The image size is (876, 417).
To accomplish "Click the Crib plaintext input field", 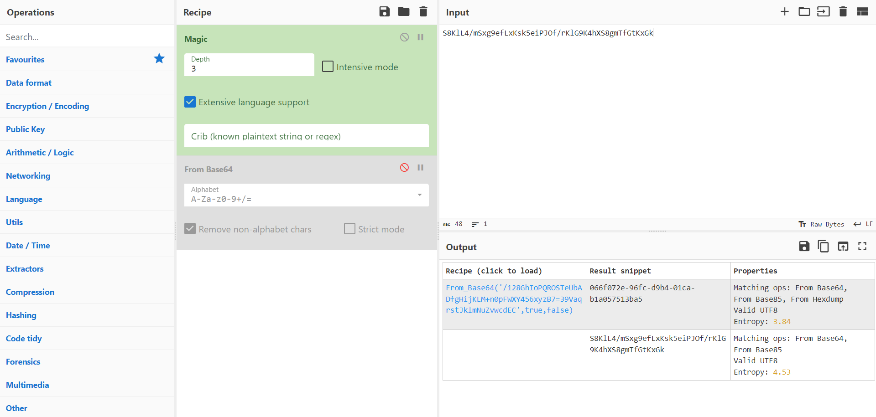I will [306, 136].
